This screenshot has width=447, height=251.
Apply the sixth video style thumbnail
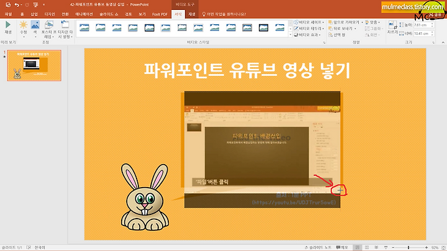(166, 28)
